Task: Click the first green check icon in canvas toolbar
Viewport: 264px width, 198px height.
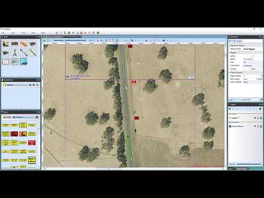Action: 45,40
